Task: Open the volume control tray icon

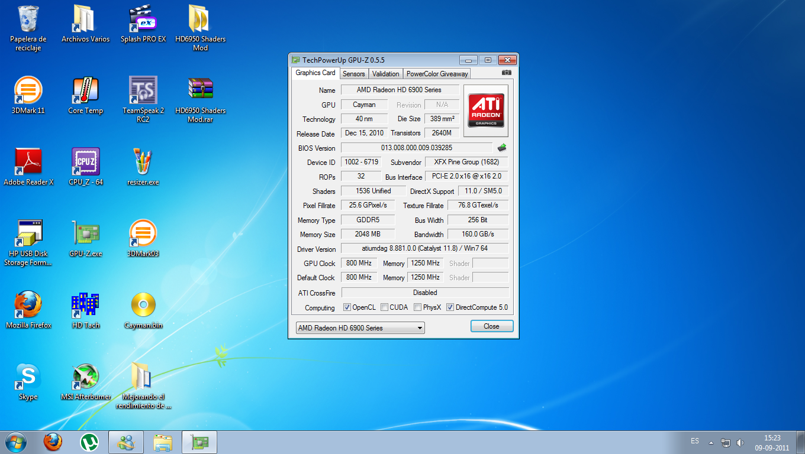Action: [740, 442]
